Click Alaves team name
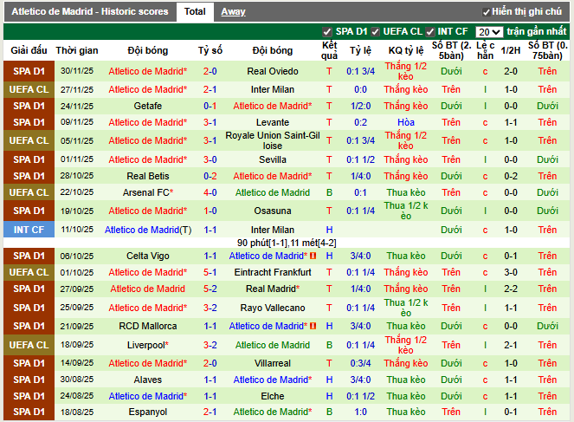This screenshot has height=422, width=574. tap(148, 380)
